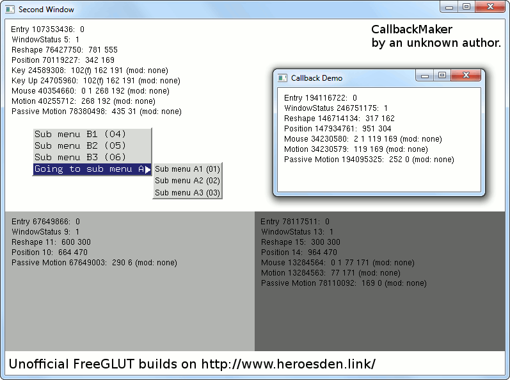The width and height of the screenshot is (510, 380).
Task: Minimize the Second Window
Action: [450, 7]
